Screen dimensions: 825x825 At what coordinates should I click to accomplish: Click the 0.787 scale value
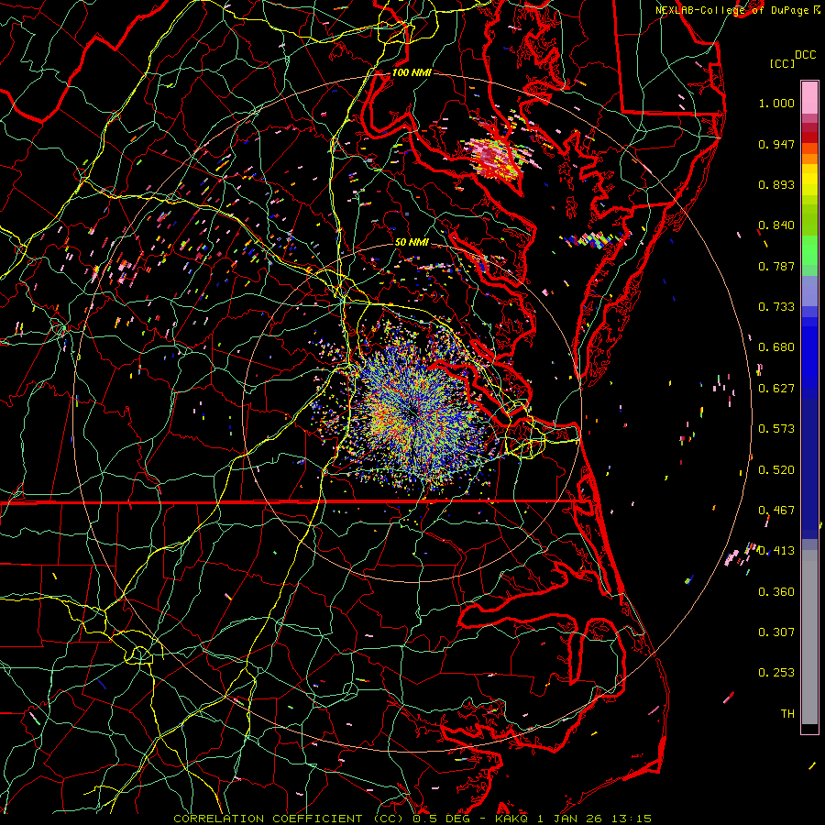click(776, 266)
